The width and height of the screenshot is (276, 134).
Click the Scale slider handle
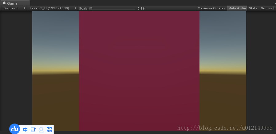[90, 9]
